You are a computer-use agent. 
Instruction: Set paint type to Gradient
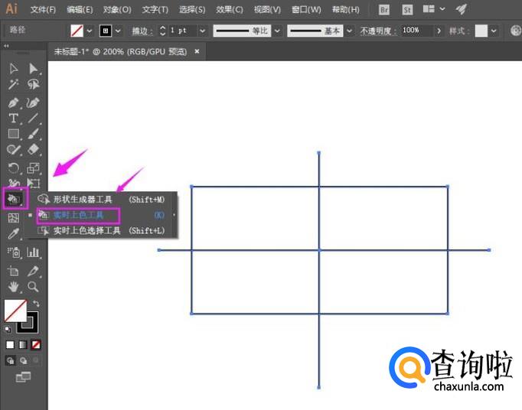(23, 345)
